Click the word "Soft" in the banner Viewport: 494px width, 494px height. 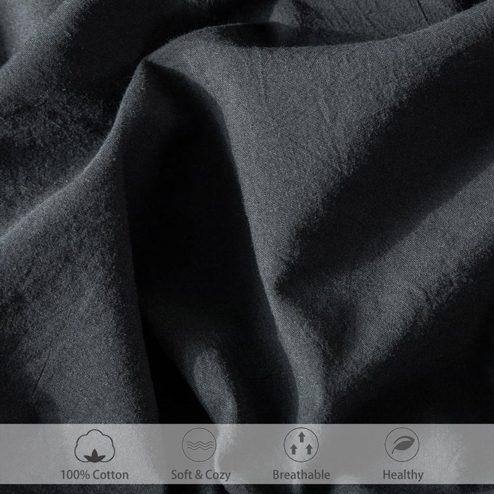pyautogui.click(x=180, y=475)
